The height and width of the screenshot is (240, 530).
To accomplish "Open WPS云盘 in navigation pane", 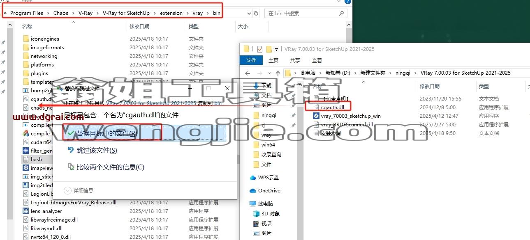I will pos(268,178).
